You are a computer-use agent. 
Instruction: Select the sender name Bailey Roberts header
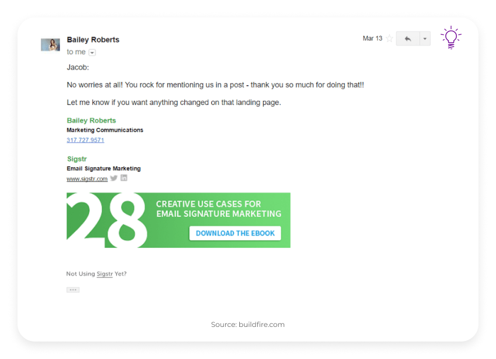point(93,40)
